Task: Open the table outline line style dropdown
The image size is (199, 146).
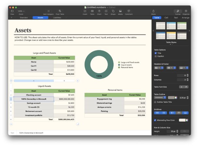Action: 160,97
